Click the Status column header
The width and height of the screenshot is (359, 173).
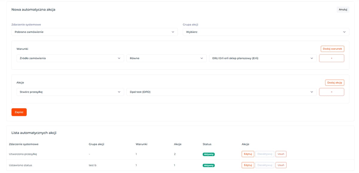click(x=207, y=144)
